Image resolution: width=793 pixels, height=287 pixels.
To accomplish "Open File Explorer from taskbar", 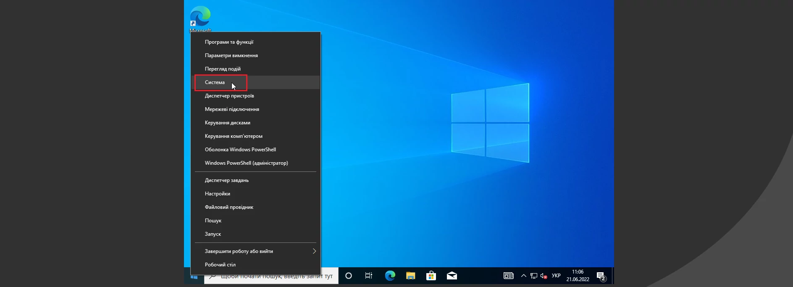I will click(410, 276).
